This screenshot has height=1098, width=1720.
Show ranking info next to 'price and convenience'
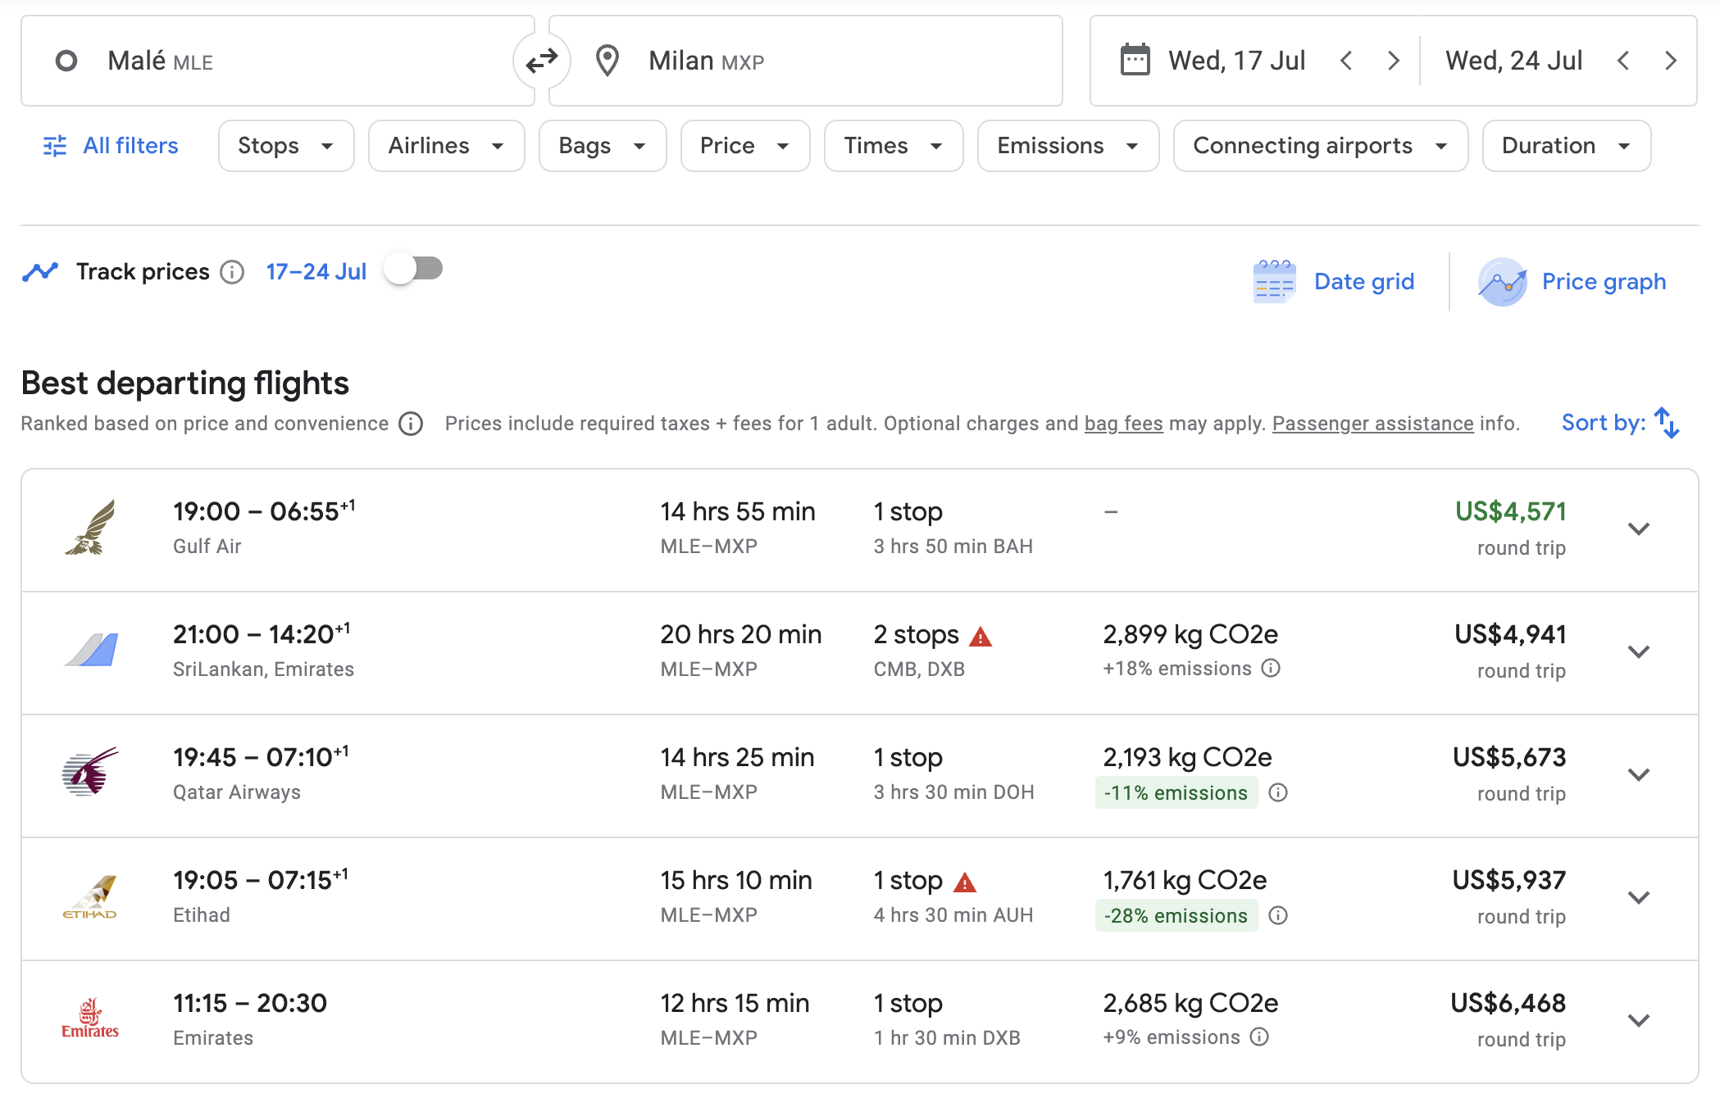(x=411, y=424)
